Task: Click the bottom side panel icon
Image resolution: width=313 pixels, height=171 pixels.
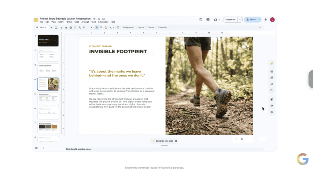Action: (272, 112)
